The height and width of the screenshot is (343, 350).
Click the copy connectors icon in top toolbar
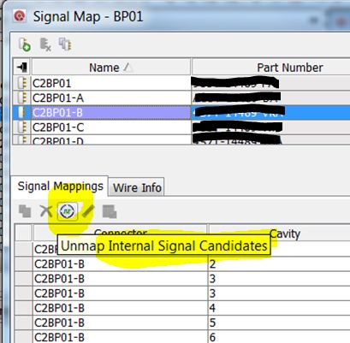pos(65,44)
